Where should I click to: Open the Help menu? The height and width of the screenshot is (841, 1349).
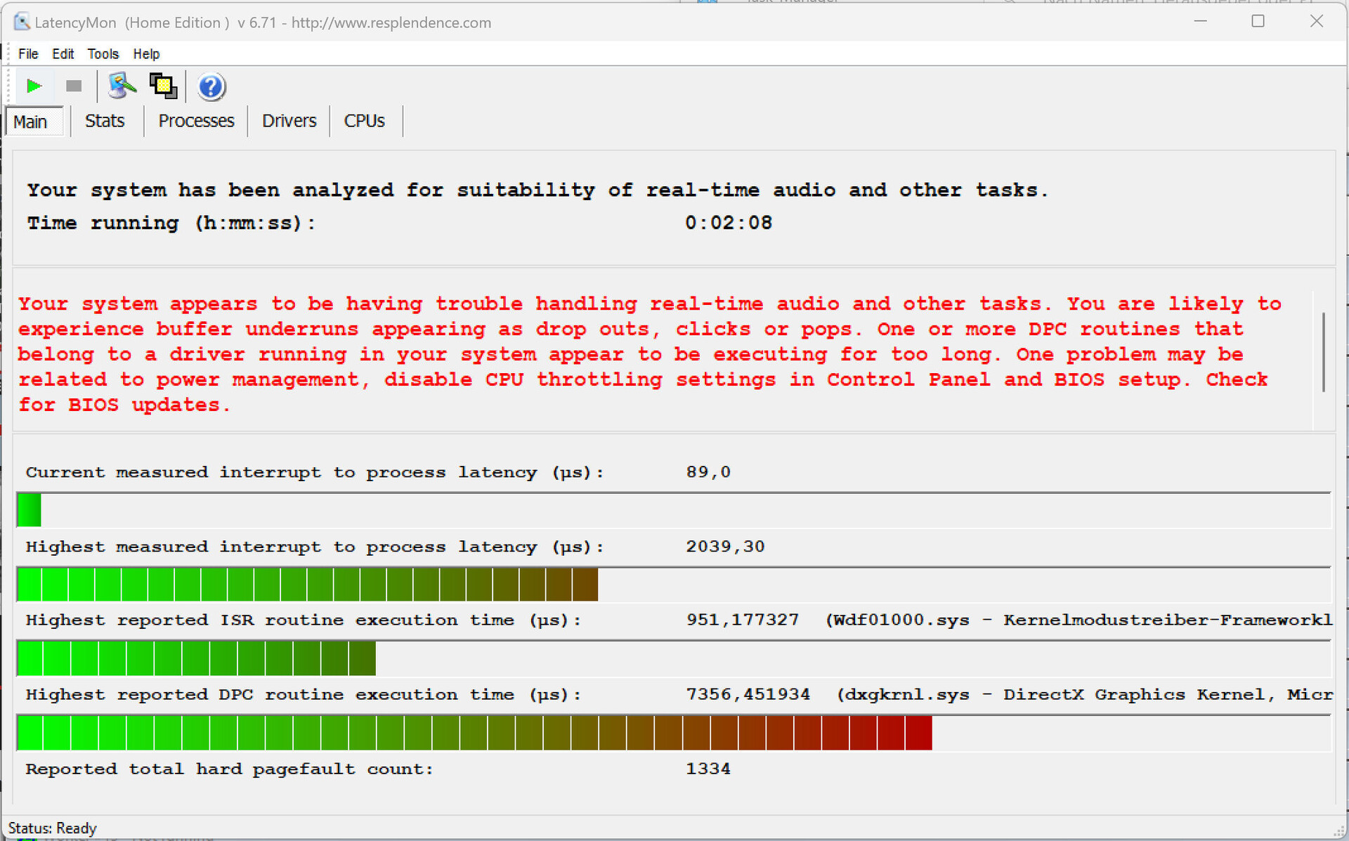point(146,54)
